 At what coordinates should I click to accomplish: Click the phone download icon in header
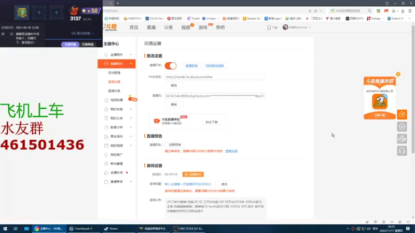(269, 27)
